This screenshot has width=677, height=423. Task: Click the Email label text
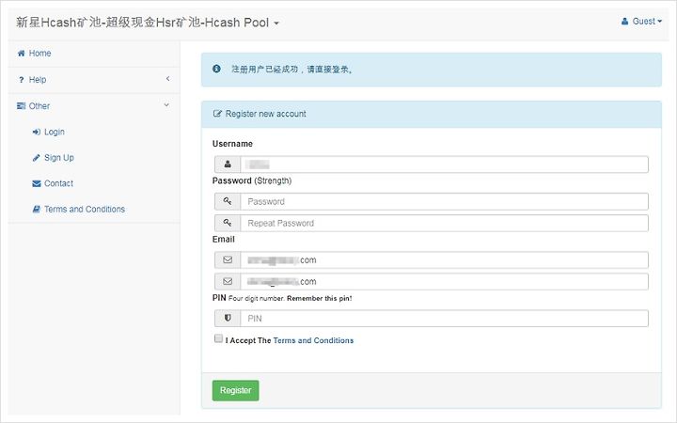click(x=223, y=239)
